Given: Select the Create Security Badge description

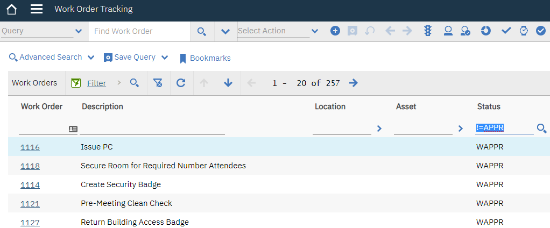Looking at the screenshot, I should (121, 184).
